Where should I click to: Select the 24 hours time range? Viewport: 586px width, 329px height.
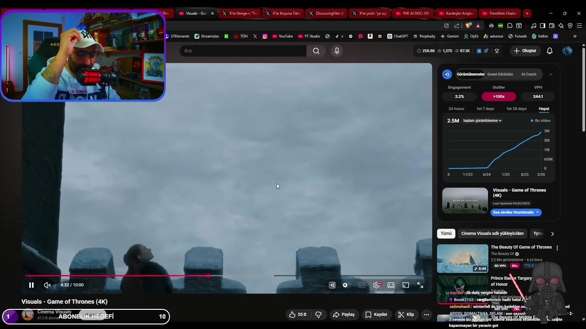click(x=456, y=109)
